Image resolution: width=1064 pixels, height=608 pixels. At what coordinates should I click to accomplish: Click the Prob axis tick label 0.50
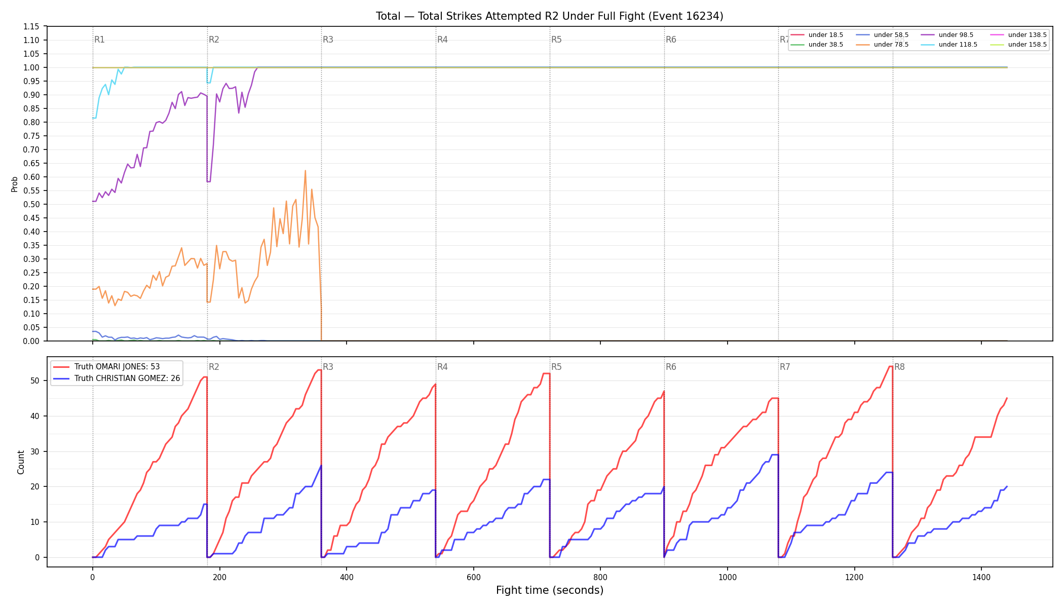(x=31, y=204)
